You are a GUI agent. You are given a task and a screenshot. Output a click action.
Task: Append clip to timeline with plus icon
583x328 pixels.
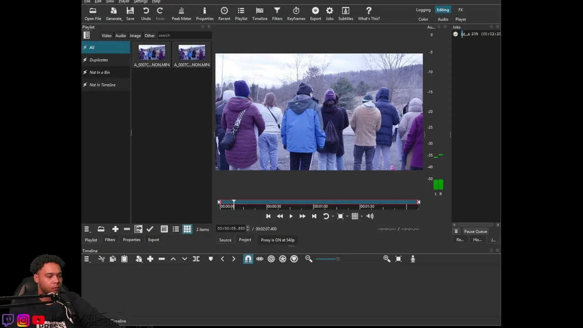150,259
